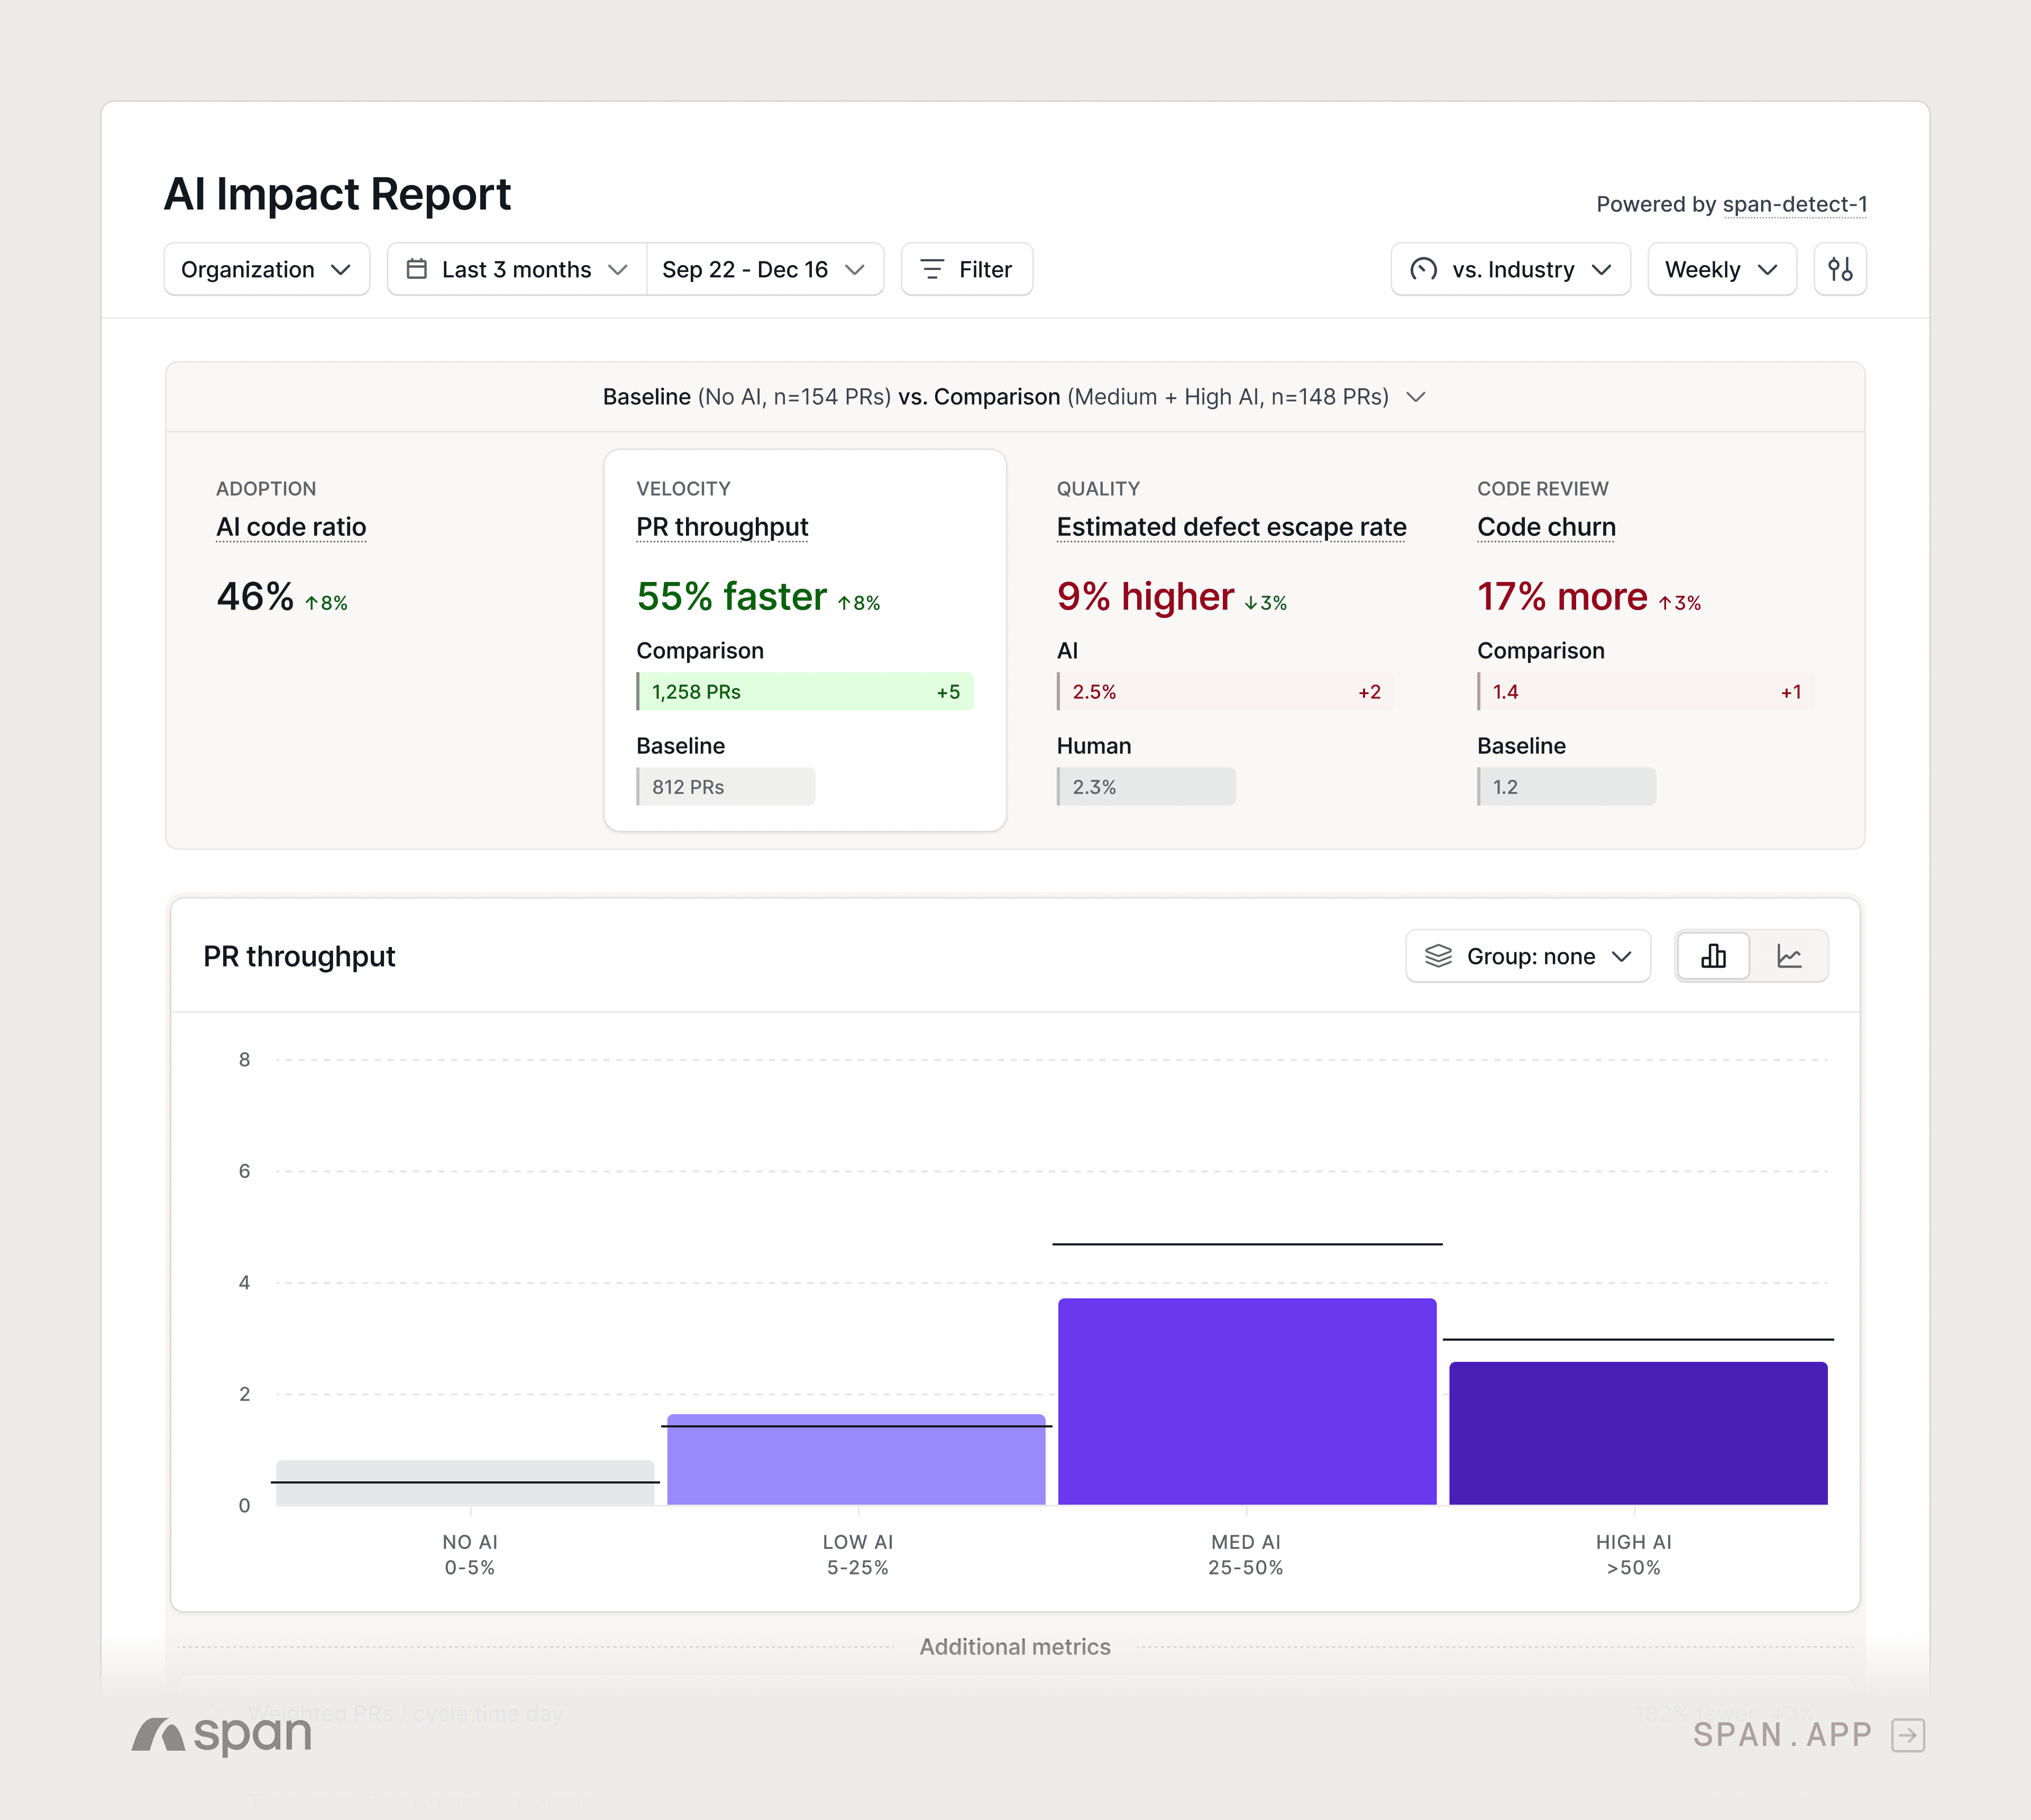Switch to line chart view

point(1789,956)
